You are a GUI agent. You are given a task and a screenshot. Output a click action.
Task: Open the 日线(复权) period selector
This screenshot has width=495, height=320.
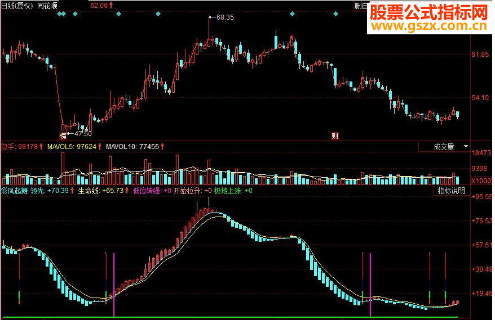[x=17, y=6]
